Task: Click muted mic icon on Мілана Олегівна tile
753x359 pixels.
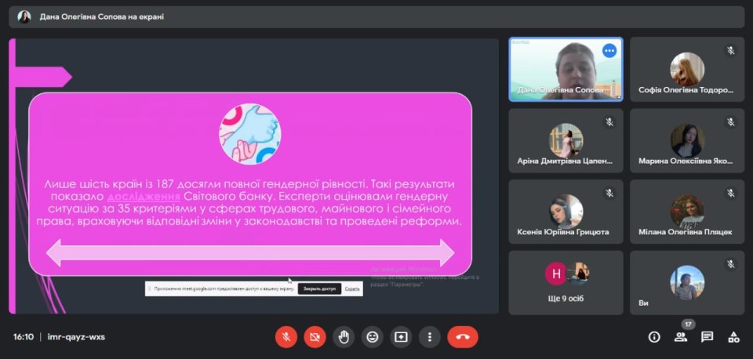Action: pyautogui.click(x=730, y=193)
